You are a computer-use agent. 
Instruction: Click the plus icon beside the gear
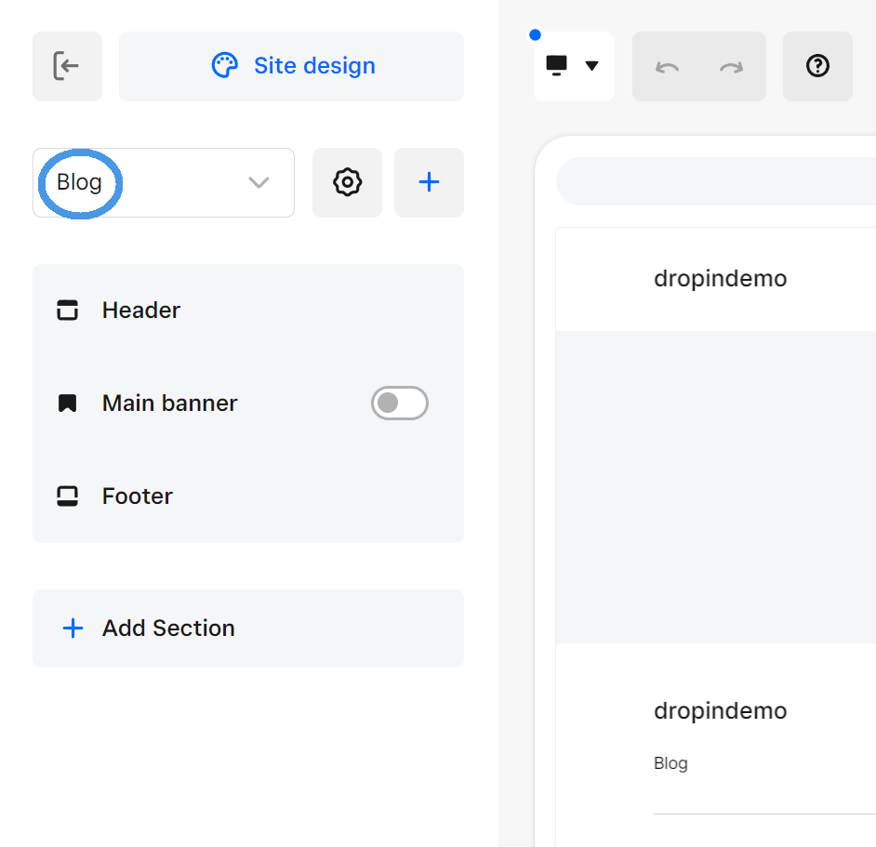pos(429,182)
